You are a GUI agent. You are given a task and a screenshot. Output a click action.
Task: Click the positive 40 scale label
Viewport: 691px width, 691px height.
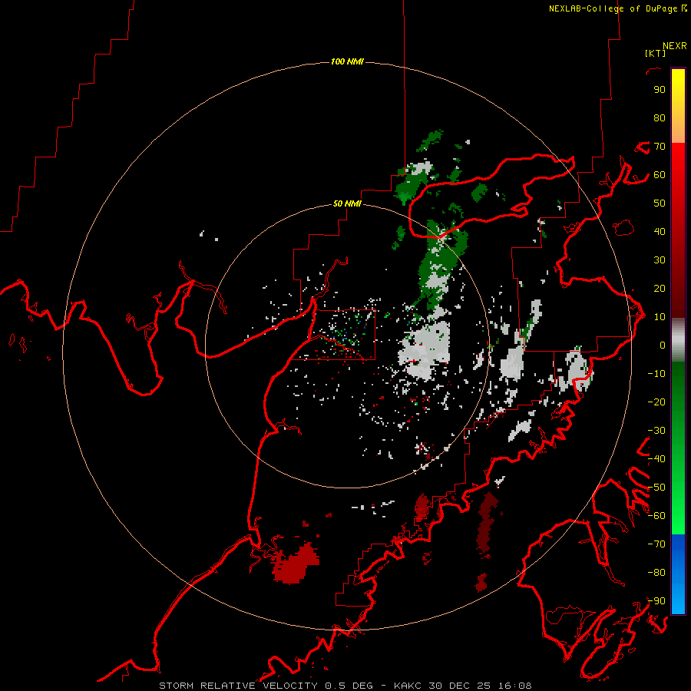(660, 232)
